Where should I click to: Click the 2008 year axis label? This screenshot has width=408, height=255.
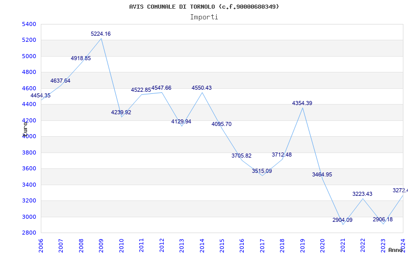(81, 246)
